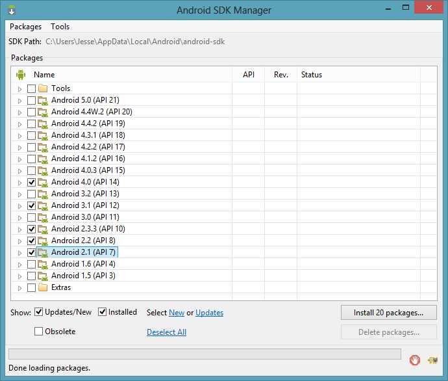Click the Tools folder icon
Image resolution: width=448 pixels, height=381 pixels.
click(x=44, y=88)
